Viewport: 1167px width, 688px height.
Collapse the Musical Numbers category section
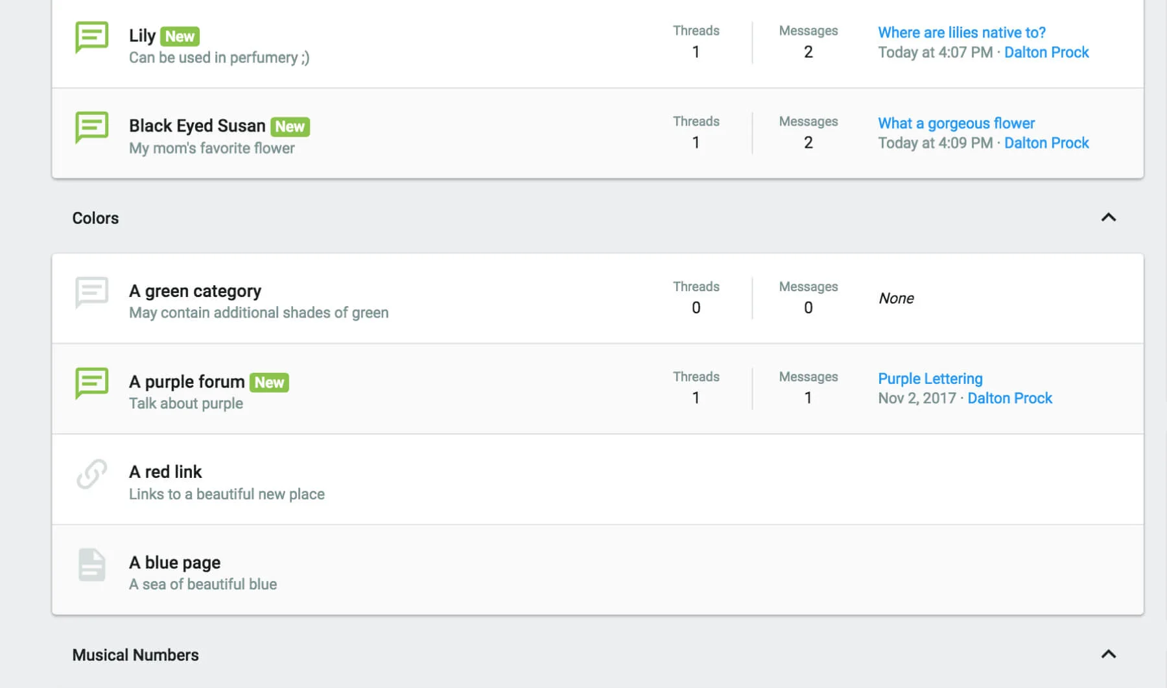pyautogui.click(x=1108, y=654)
